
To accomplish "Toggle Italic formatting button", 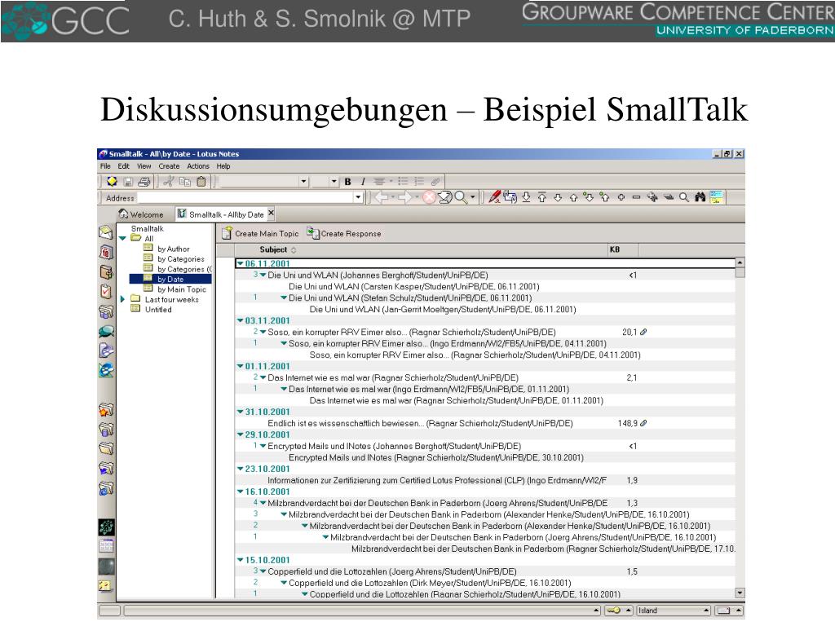I will pyautogui.click(x=363, y=182).
